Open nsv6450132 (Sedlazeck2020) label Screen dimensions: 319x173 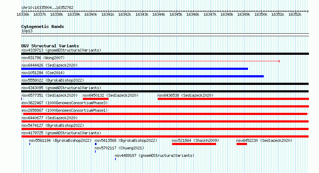click(110, 95)
